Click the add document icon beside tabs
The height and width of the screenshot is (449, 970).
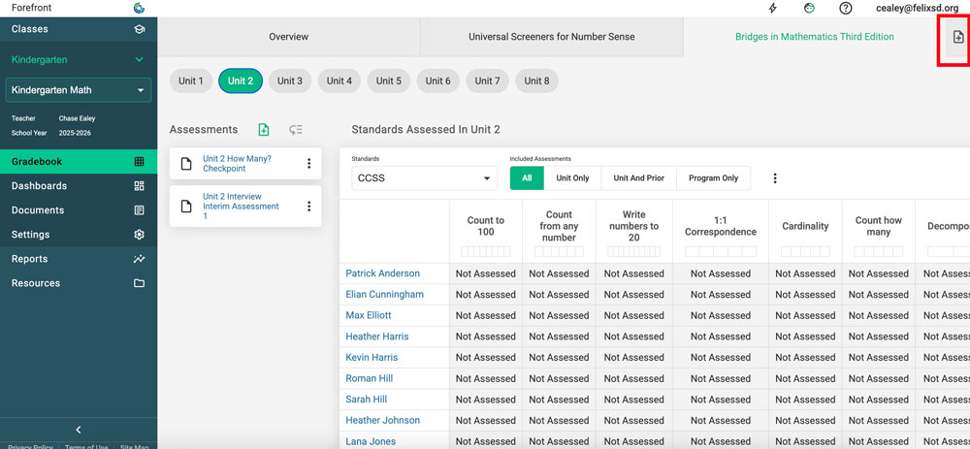click(957, 37)
